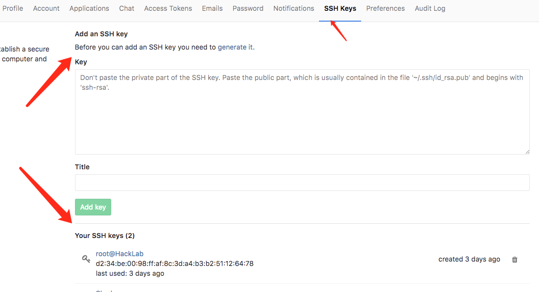Grab the Key textarea resize handle
The image size is (539, 292).
point(527,152)
